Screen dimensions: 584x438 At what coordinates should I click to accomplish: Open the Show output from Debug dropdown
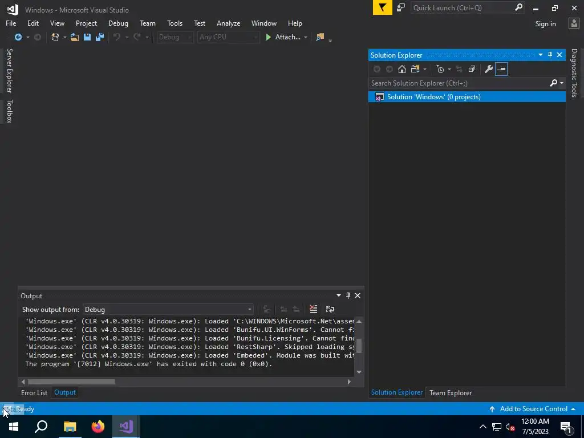click(x=168, y=310)
